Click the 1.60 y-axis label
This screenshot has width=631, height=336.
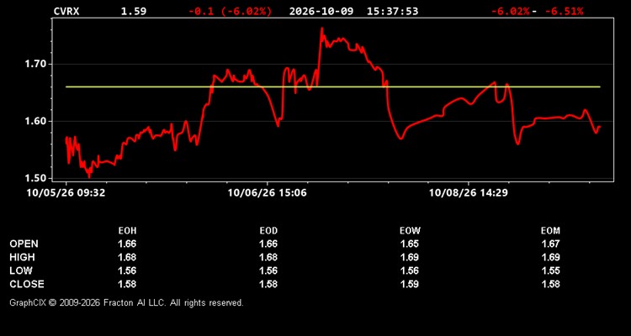pyautogui.click(x=35, y=121)
